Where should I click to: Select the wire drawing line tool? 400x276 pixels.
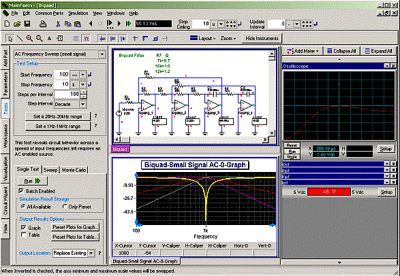coord(20,39)
